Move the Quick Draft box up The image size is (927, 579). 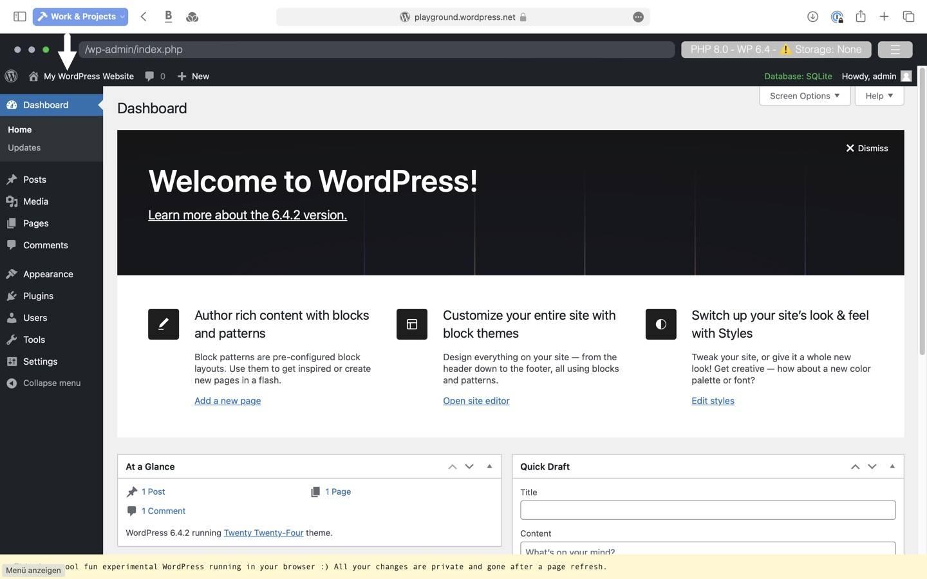tap(855, 466)
